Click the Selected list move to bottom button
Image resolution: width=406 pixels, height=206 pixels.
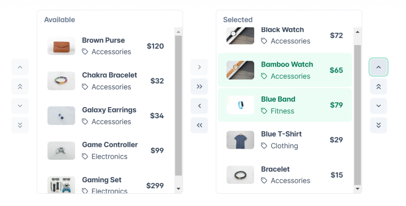[x=379, y=125]
